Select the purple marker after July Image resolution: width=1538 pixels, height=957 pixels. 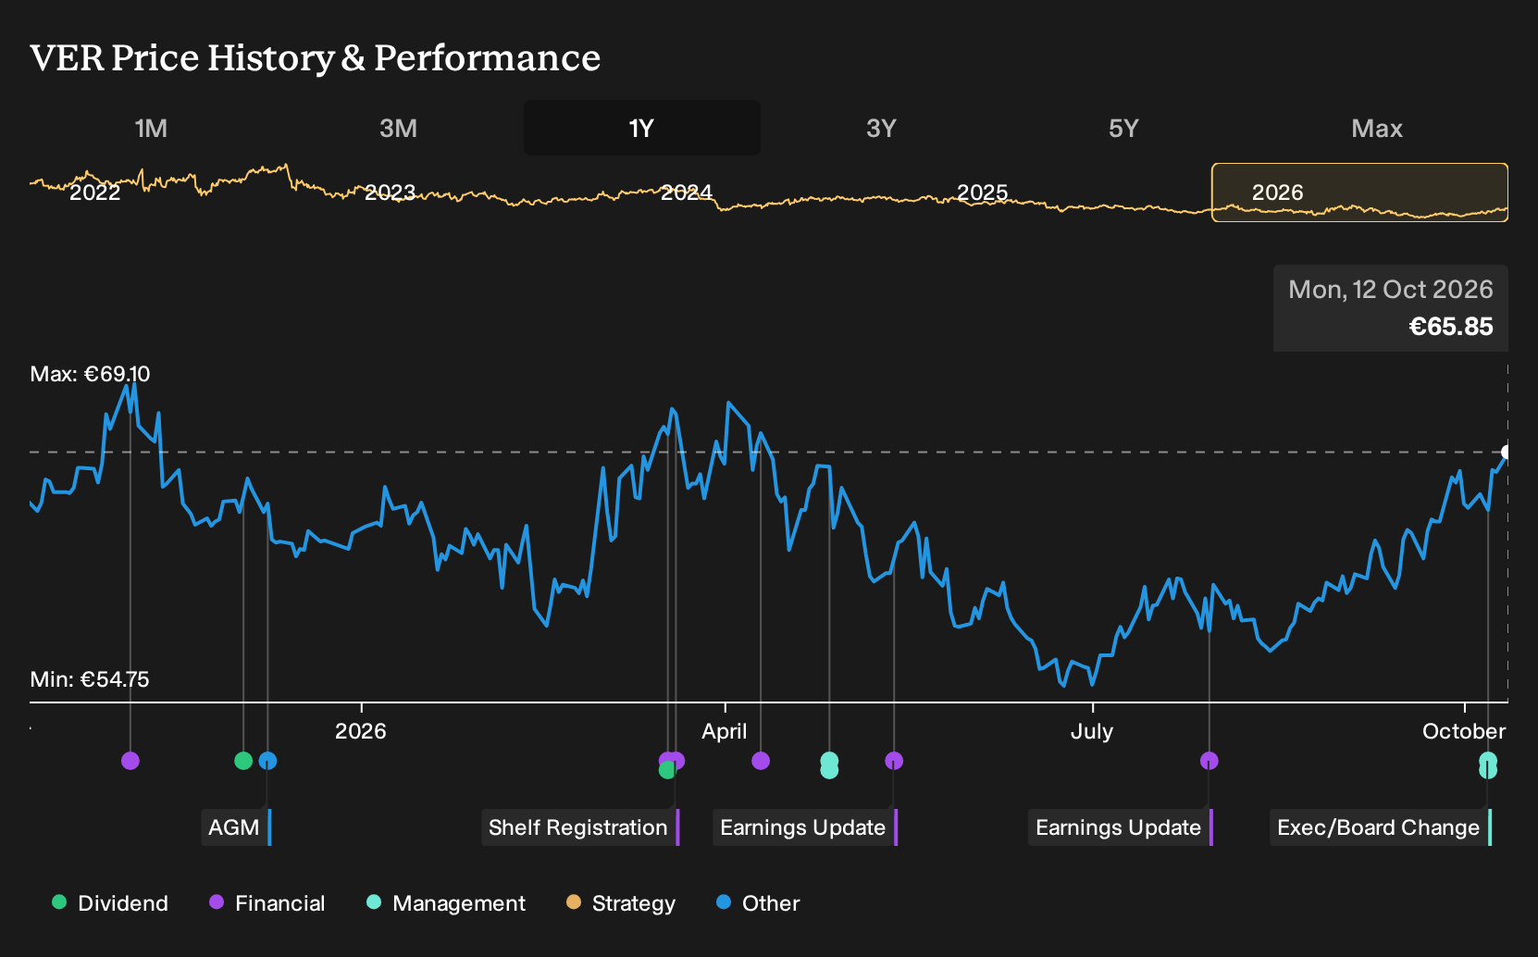tap(1209, 761)
